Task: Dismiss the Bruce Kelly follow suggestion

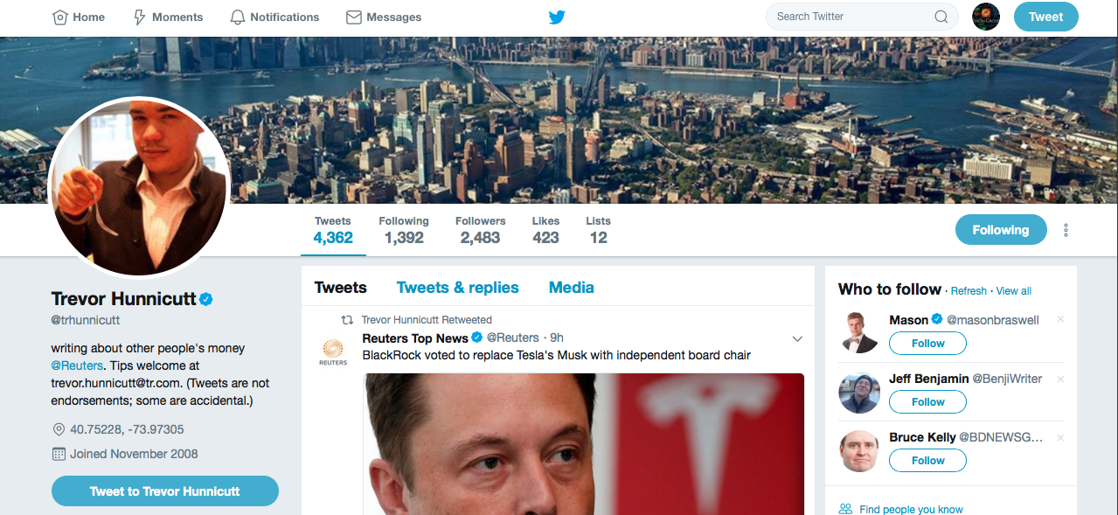Action: coord(1060,437)
